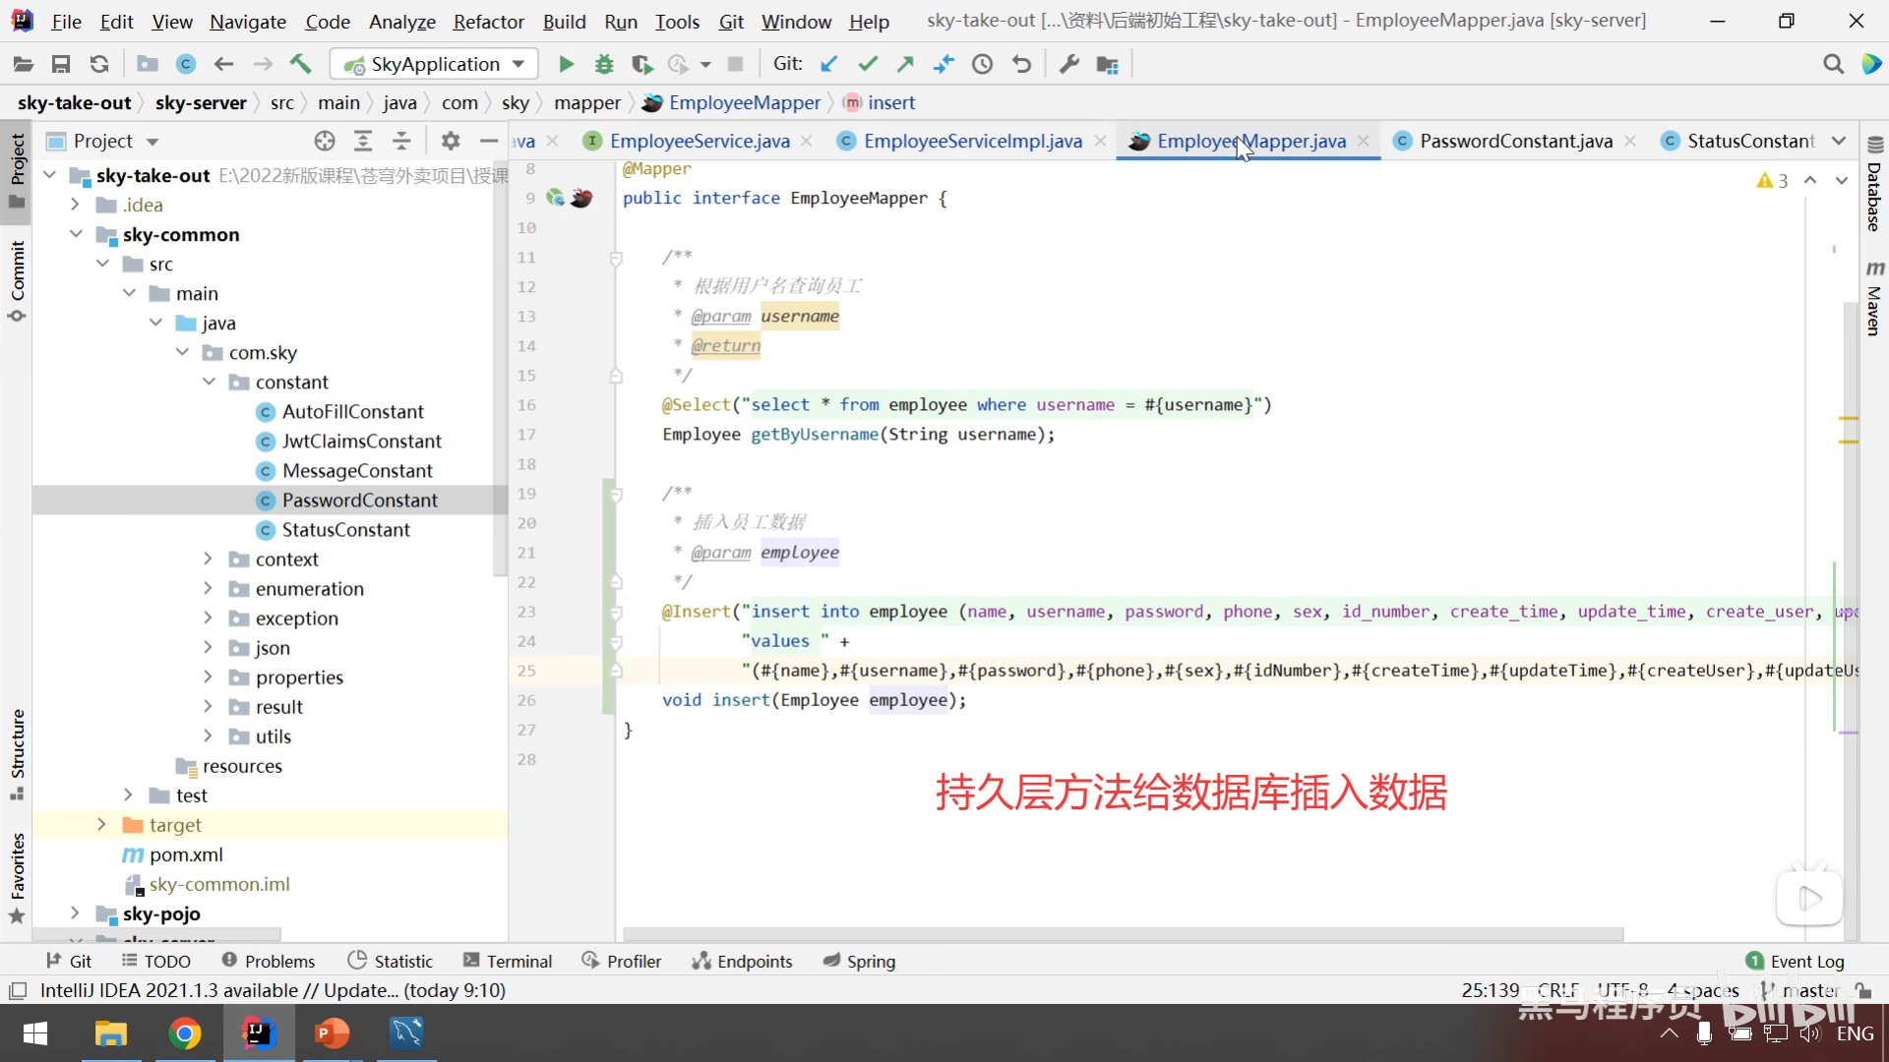Expand the context folder
This screenshot has width=1889, height=1062.
pos(208,559)
